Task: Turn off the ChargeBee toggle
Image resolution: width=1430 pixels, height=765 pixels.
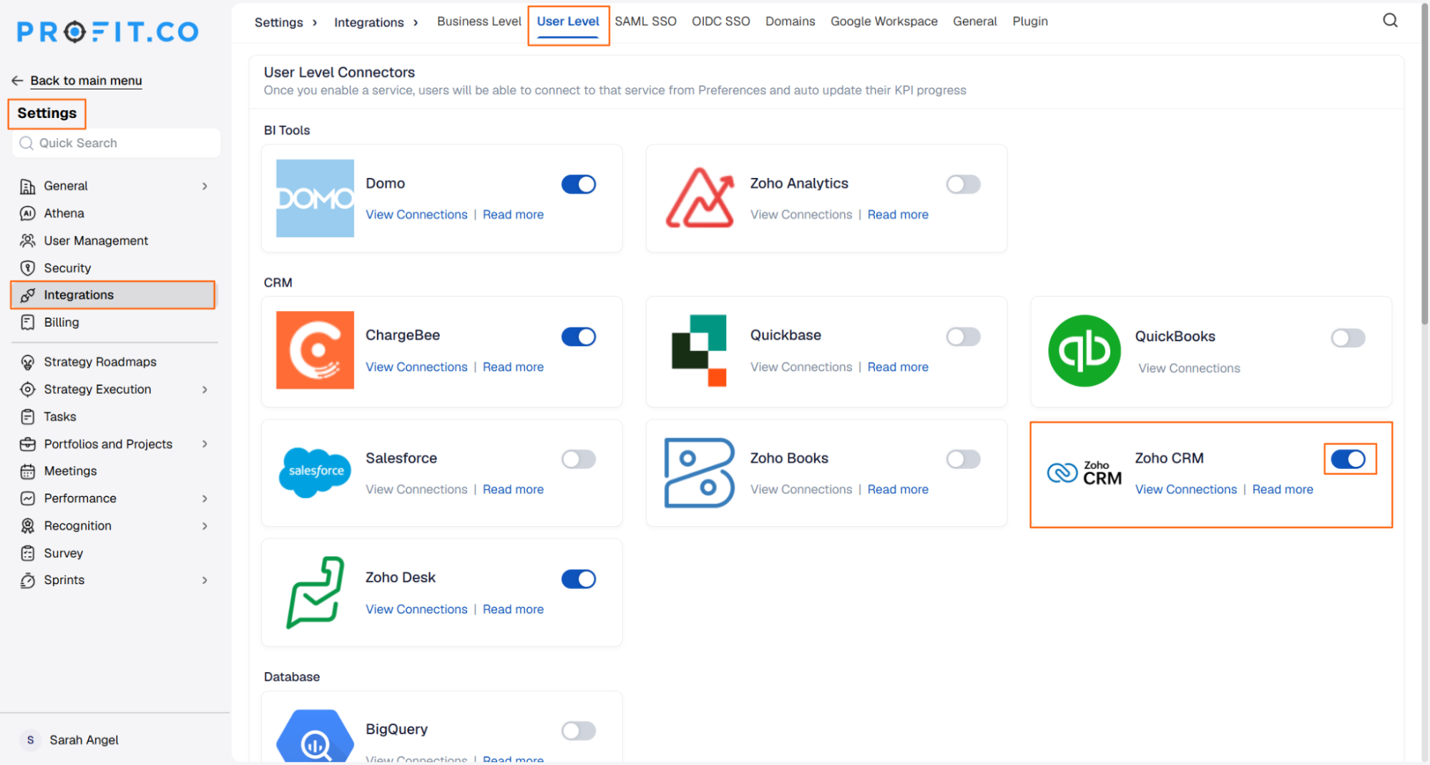Action: pos(579,336)
